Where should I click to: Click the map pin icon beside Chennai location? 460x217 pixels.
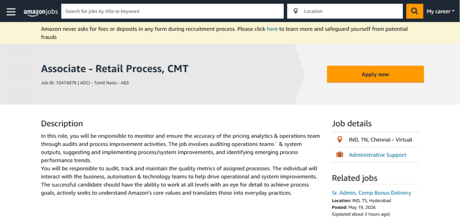point(340,140)
